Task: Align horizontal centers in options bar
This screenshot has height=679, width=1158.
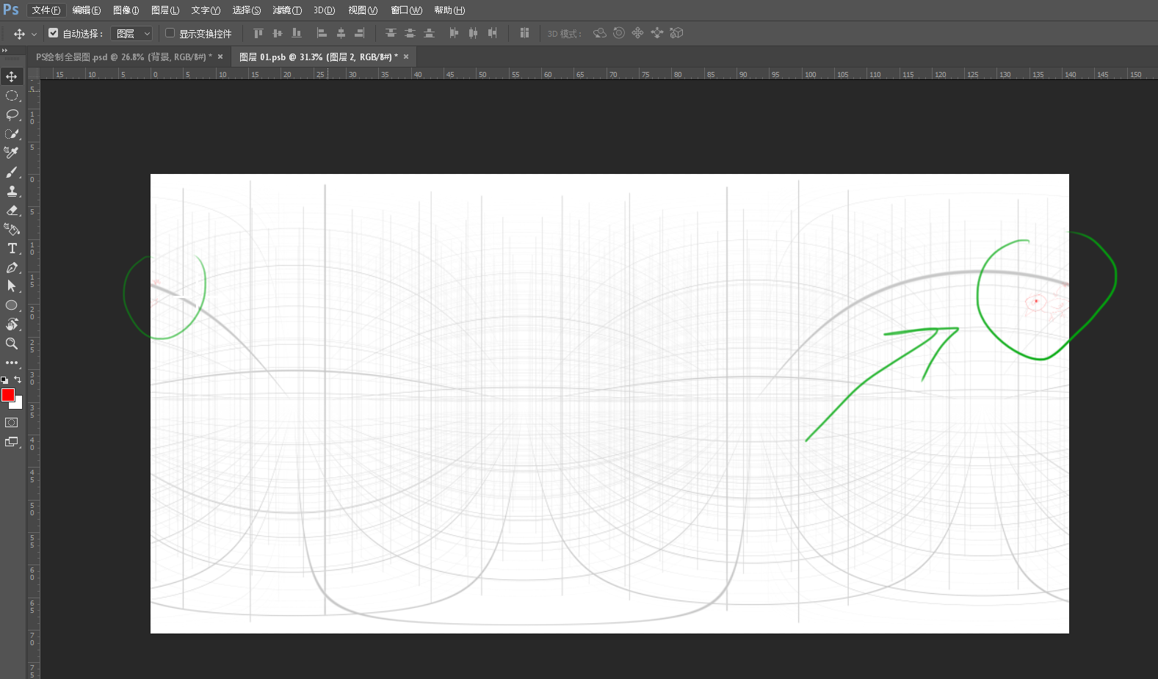Action: [341, 33]
